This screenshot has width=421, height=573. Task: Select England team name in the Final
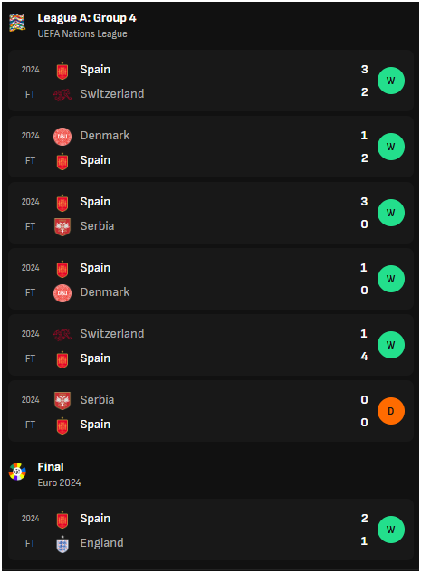point(101,543)
